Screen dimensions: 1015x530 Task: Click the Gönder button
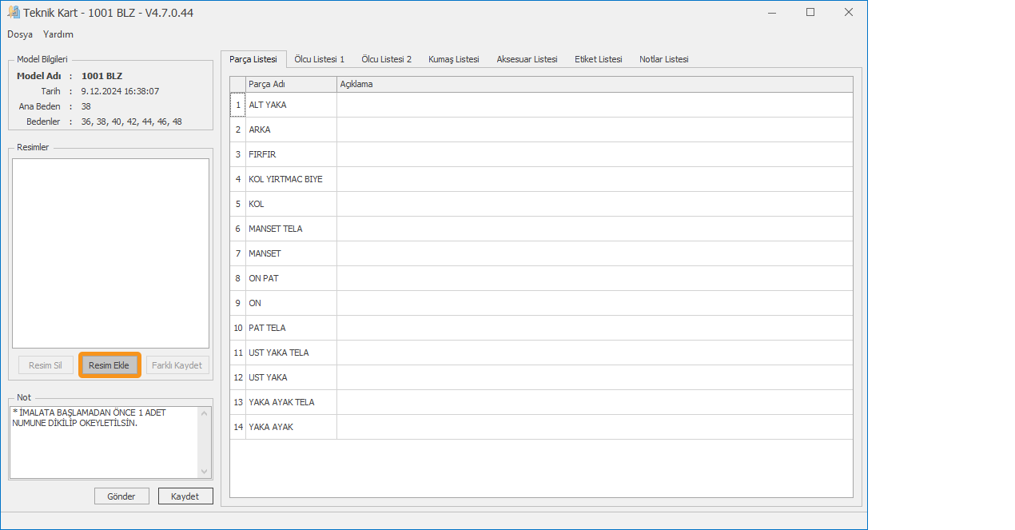click(x=121, y=496)
